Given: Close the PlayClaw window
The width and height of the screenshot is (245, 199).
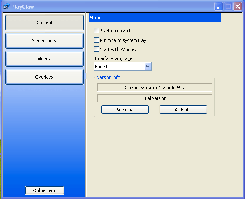Looking at the screenshot, I should [238, 7].
